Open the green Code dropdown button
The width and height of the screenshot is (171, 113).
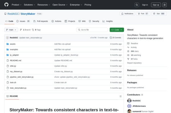pos(117,30)
